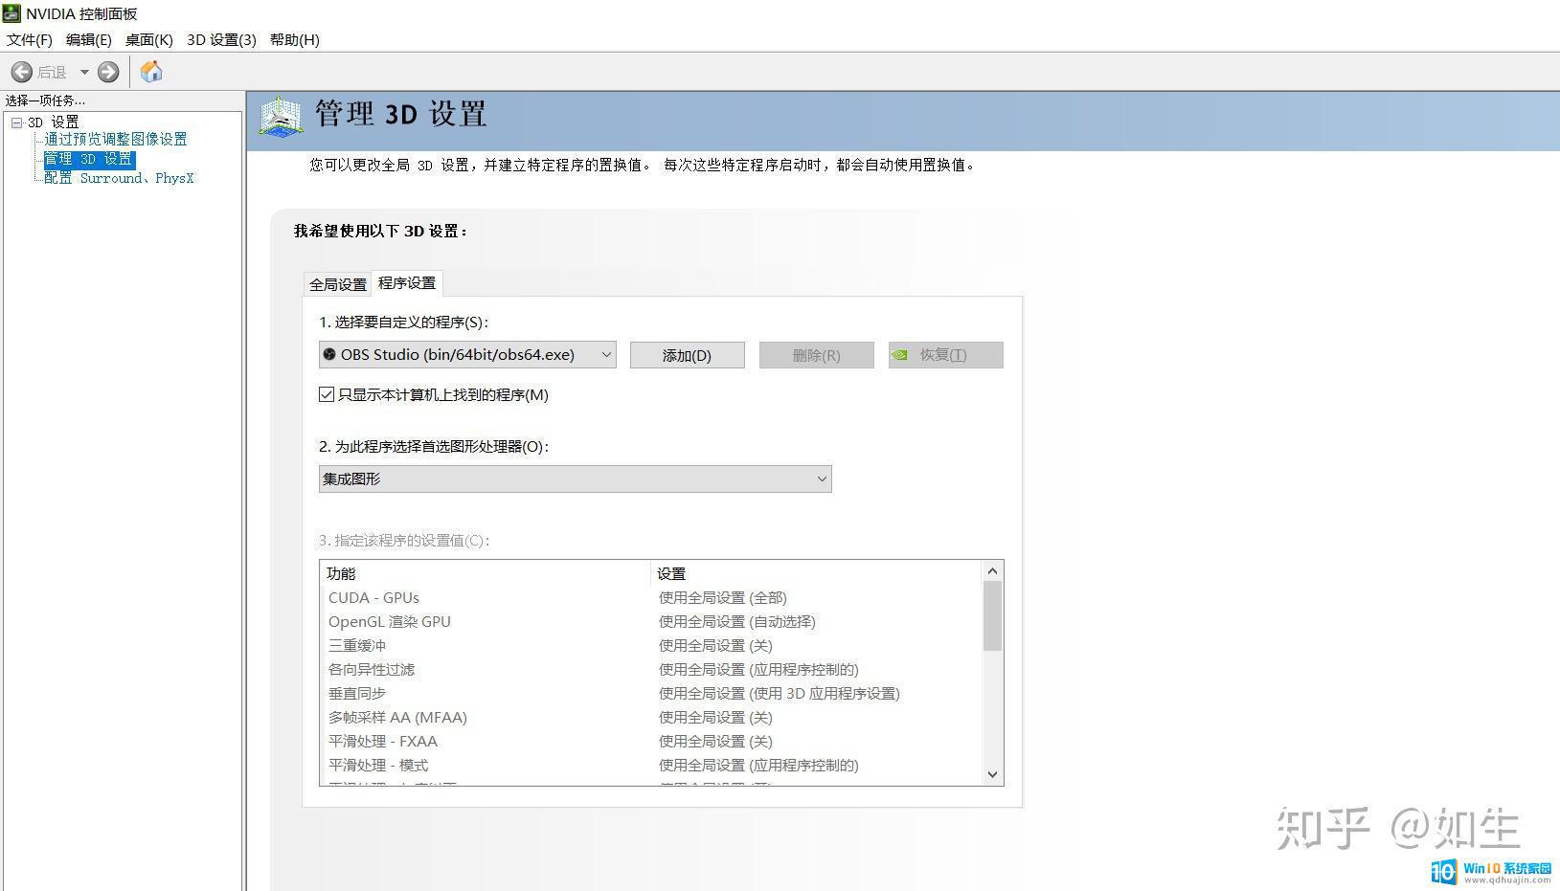Select the 各向异性过滤 row

[x=651, y=669]
